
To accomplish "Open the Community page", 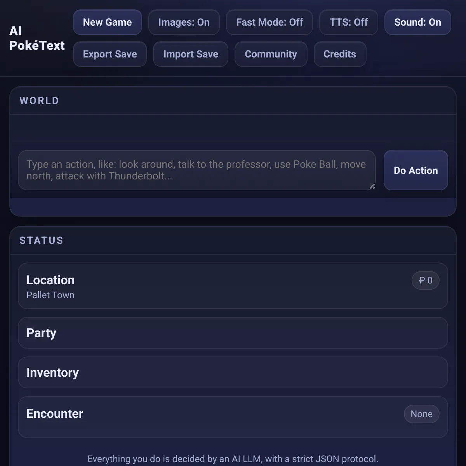I will tap(271, 54).
